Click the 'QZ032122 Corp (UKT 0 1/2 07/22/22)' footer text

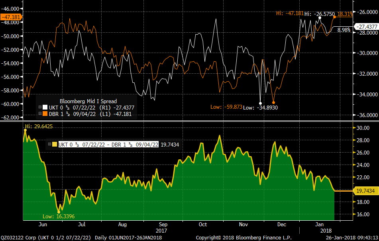[46, 238]
